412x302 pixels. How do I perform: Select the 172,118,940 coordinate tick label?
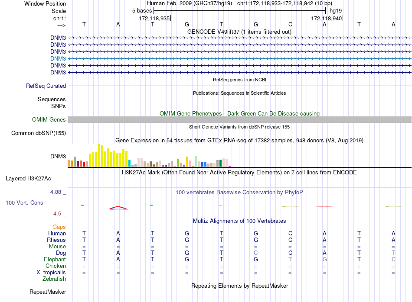coord(326,18)
